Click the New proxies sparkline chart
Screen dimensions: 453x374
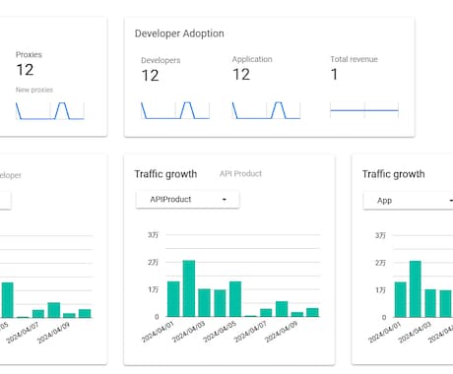tap(50, 111)
